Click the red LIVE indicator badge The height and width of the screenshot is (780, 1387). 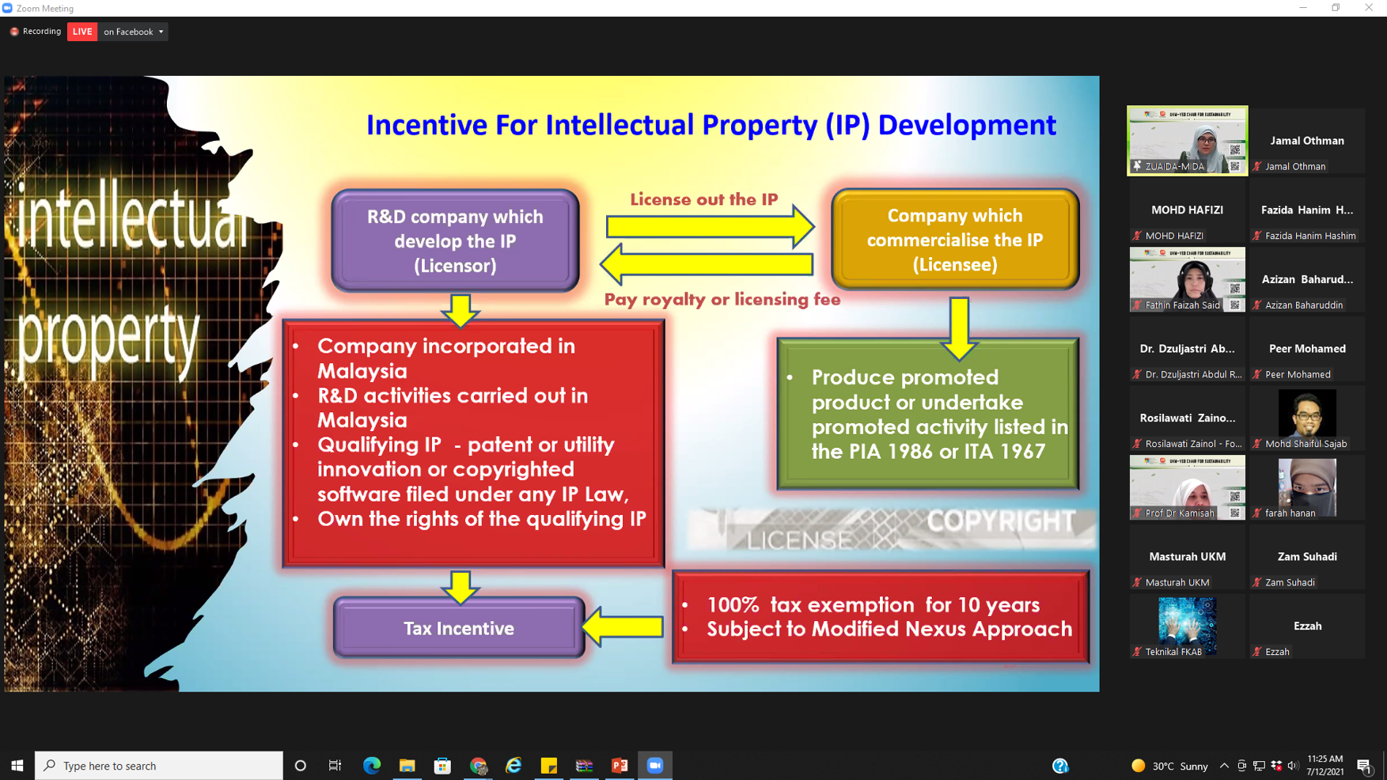coord(82,32)
